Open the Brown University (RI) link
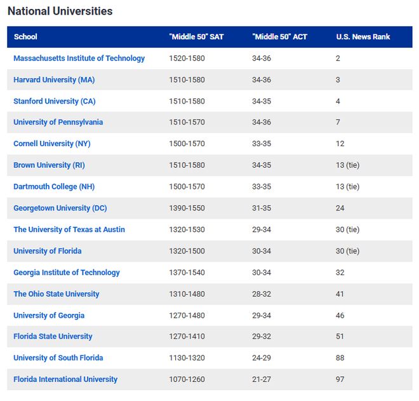419x401 pixels. pyautogui.click(x=49, y=165)
